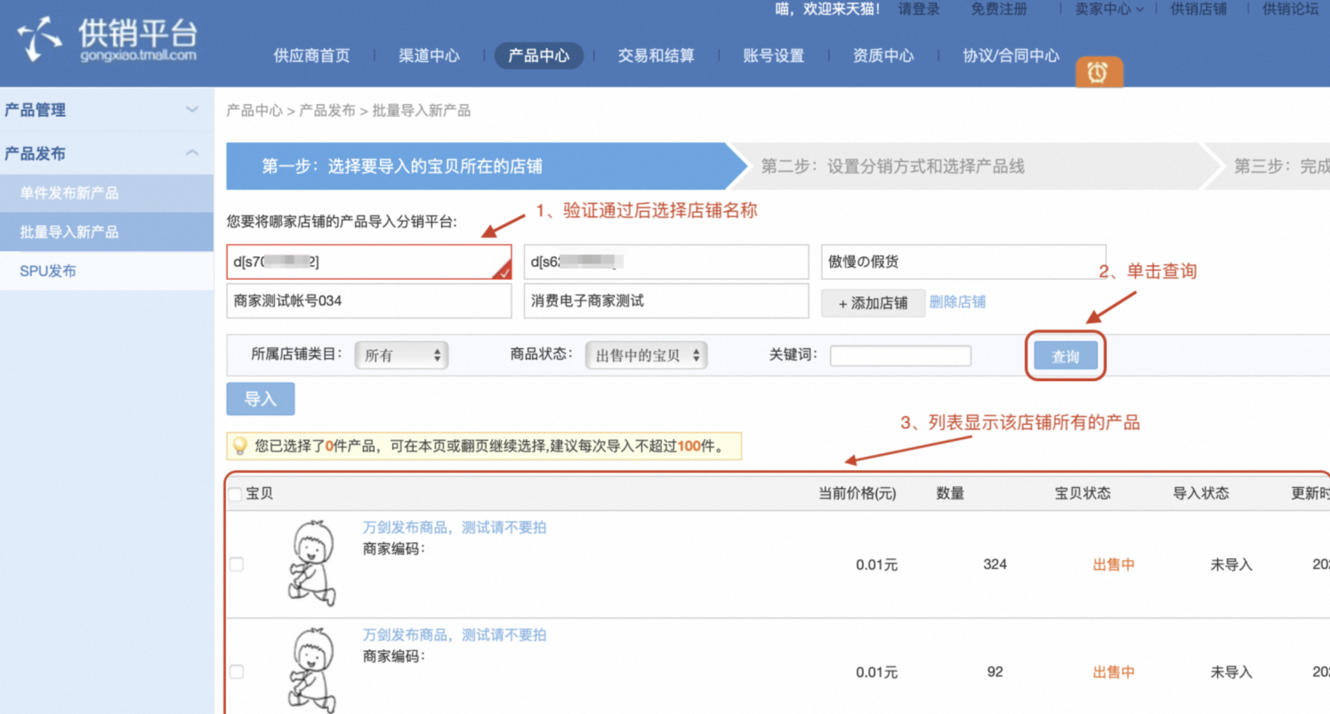Image resolution: width=1330 pixels, height=714 pixels.
Task: Click 产品中心 in the breadcrumb
Action: click(254, 110)
